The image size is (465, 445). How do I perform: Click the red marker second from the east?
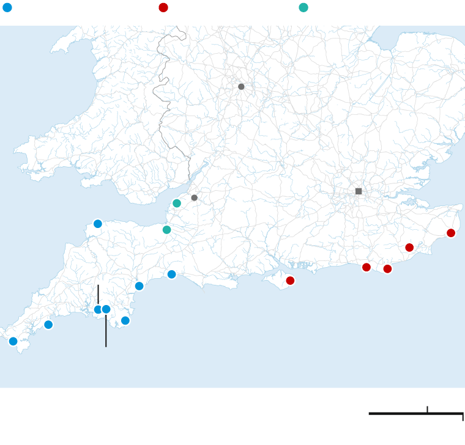pyautogui.click(x=409, y=248)
